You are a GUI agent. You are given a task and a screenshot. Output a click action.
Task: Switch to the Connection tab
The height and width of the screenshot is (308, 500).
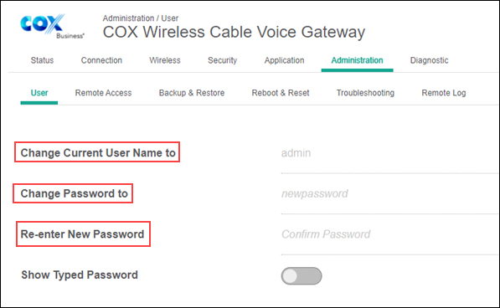101,60
